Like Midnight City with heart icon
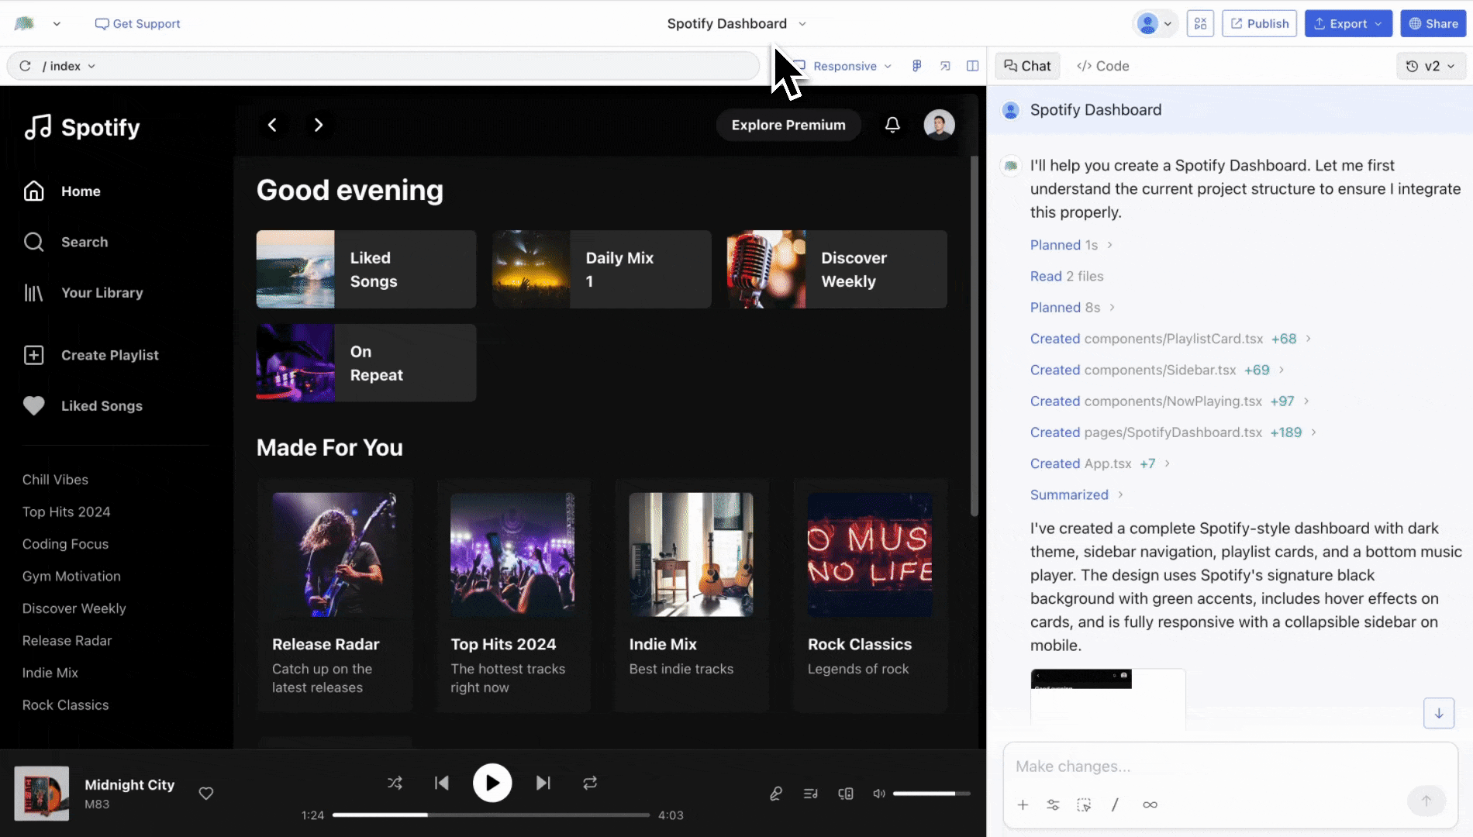 (206, 793)
